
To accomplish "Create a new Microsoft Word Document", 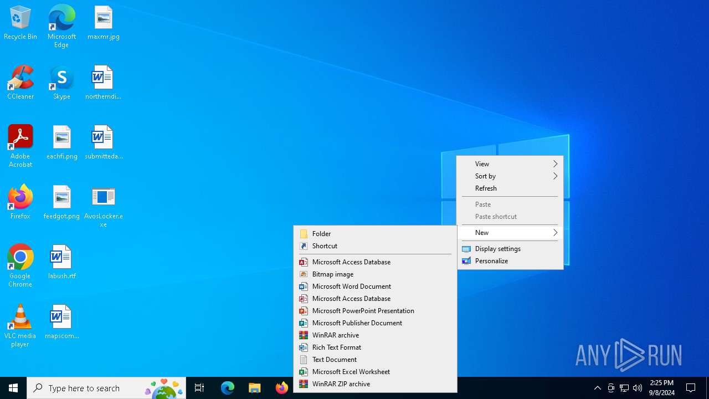I will point(375,286).
